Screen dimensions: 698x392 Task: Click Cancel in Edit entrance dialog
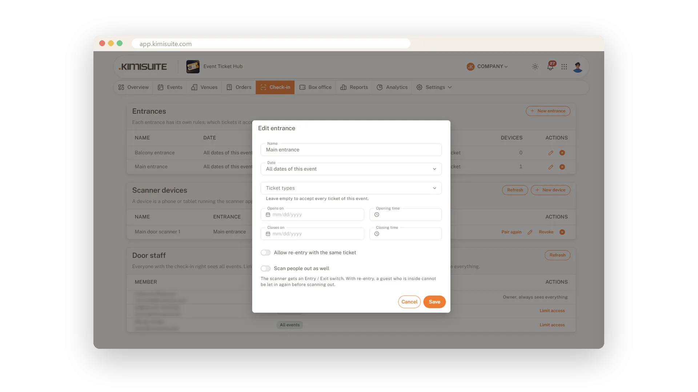tap(409, 302)
